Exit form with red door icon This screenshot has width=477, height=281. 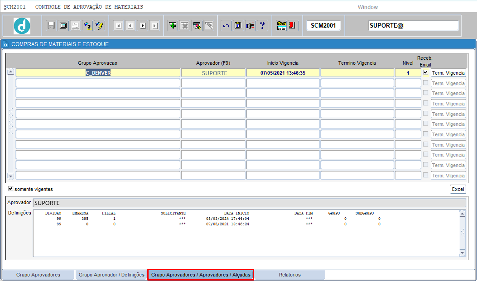[293, 25]
